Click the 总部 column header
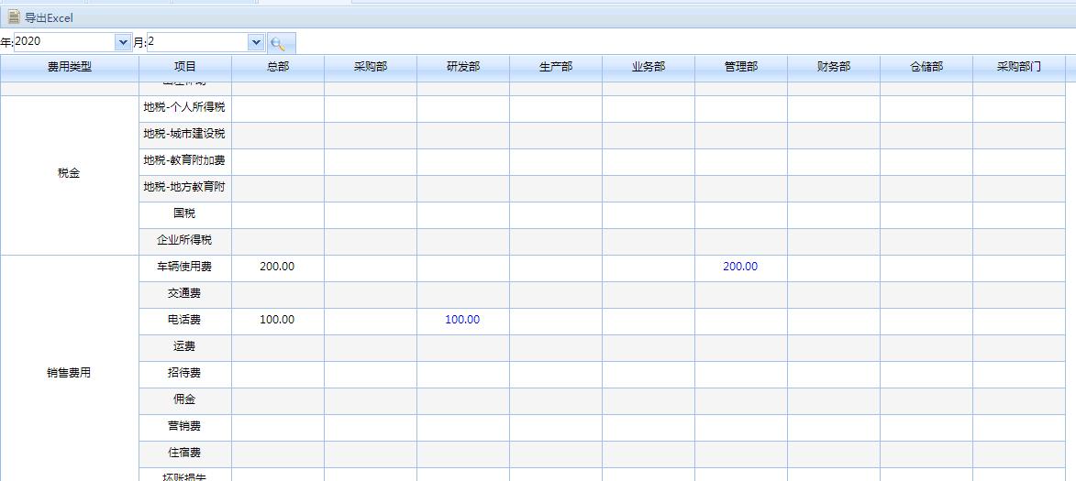The image size is (1076, 481). (278, 67)
